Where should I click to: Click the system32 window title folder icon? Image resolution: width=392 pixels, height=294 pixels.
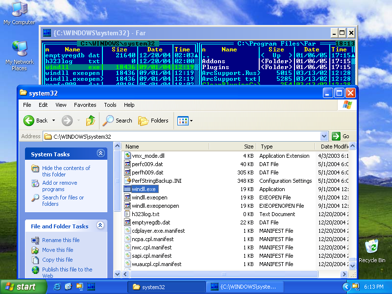[x=23, y=93]
